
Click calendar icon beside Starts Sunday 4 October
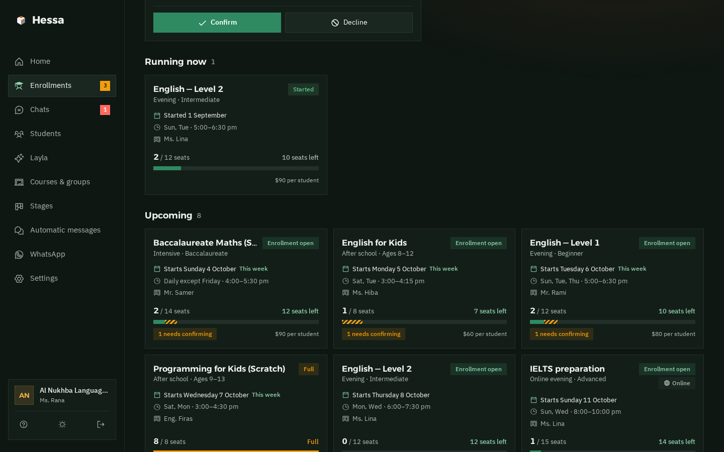click(157, 269)
